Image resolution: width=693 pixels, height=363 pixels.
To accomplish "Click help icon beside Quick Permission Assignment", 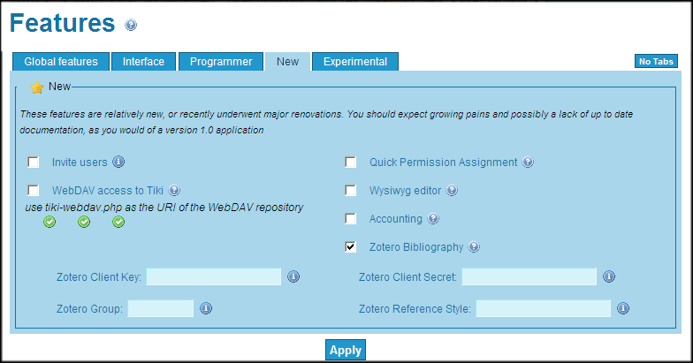I will [x=528, y=163].
